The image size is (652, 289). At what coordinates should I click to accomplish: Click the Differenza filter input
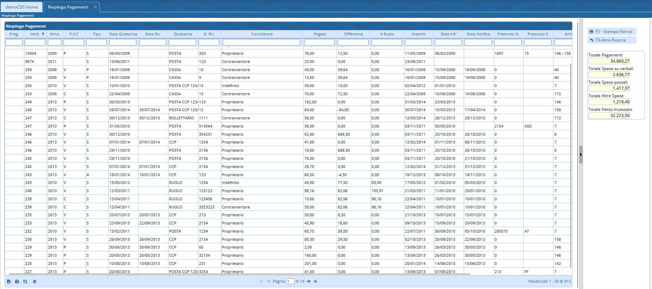coord(353,42)
